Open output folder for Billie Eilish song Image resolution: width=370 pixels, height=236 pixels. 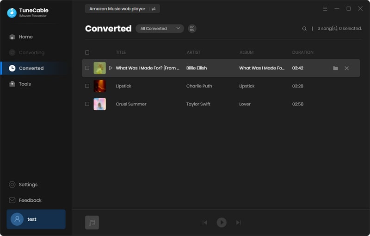pos(335,68)
